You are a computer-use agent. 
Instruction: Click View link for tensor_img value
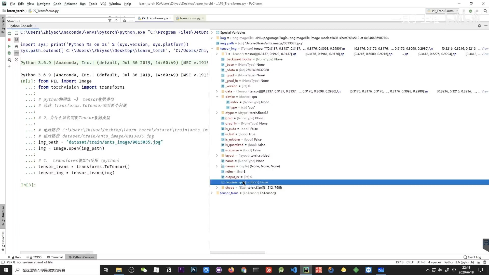485,48
